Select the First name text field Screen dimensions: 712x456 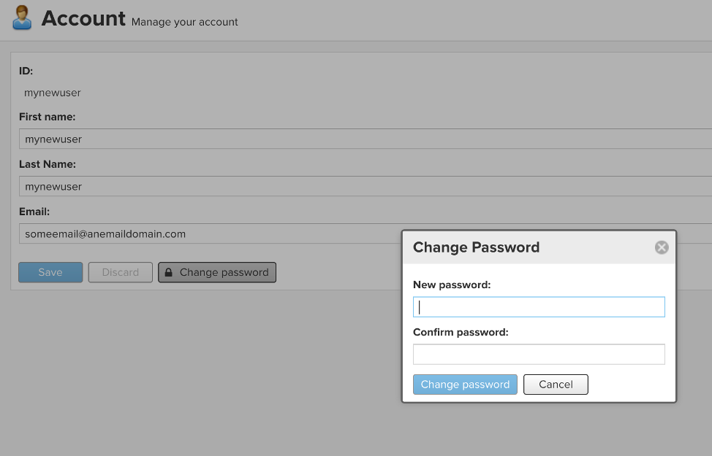click(x=366, y=139)
